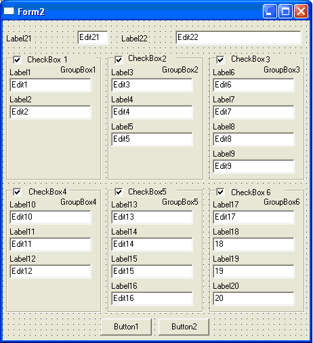Image resolution: width=313 pixels, height=343 pixels.
Task: Close the Form2 window
Action: [x=301, y=11]
